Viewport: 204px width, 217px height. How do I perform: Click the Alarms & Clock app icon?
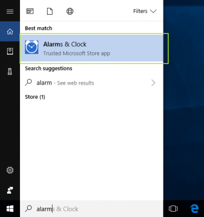pos(31,47)
